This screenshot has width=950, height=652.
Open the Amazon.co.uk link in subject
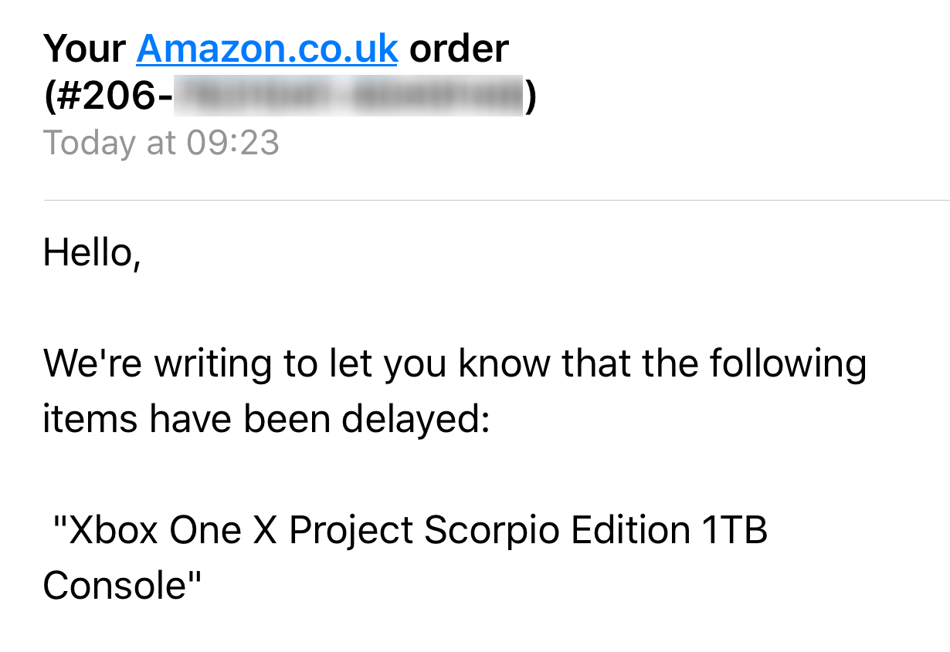pyautogui.click(x=267, y=50)
